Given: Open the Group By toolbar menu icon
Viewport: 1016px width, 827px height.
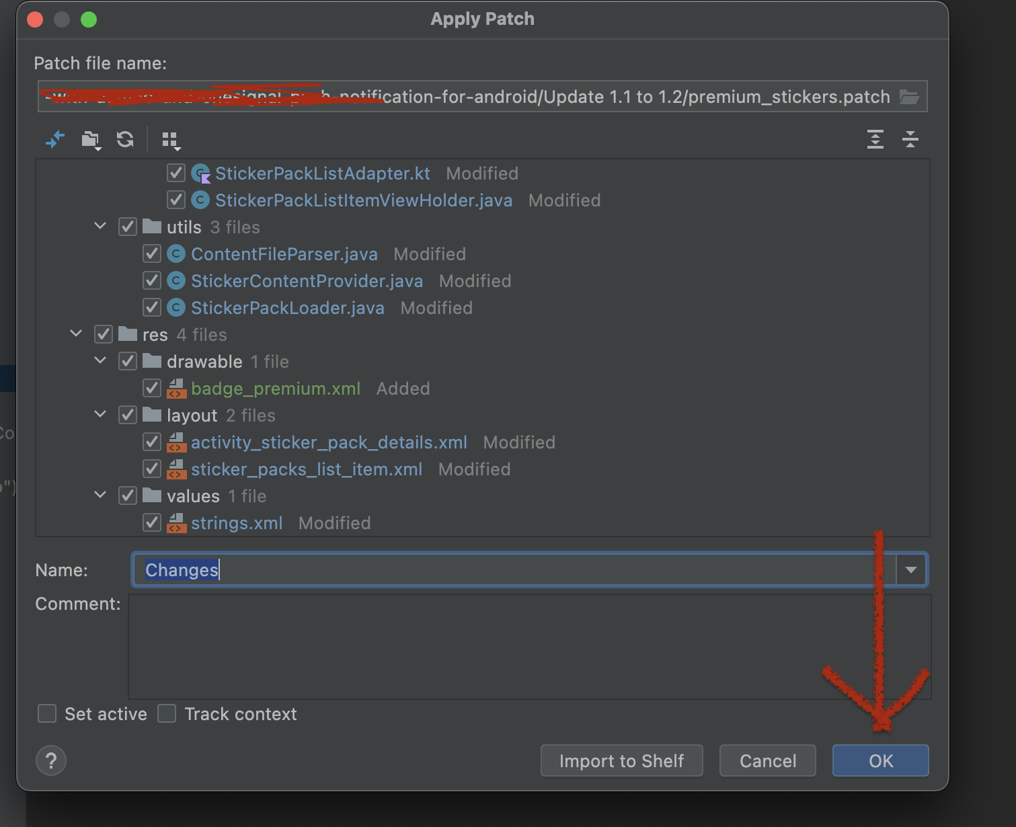Looking at the screenshot, I should click(170, 140).
